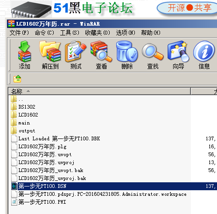
Task: Click the LCD1602 folder name
Action: point(28,115)
